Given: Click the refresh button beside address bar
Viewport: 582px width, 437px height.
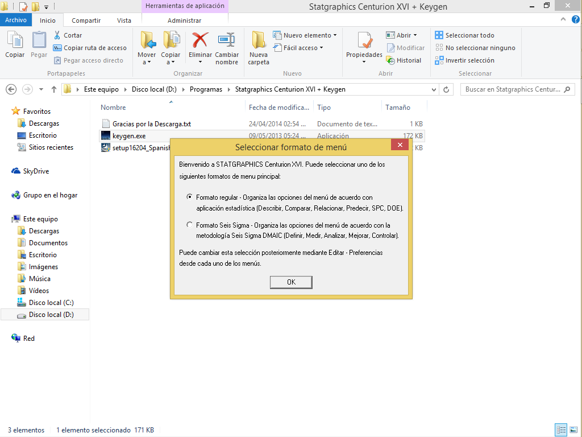Looking at the screenshot, I should pyautogui.click(x=446, y=89).
